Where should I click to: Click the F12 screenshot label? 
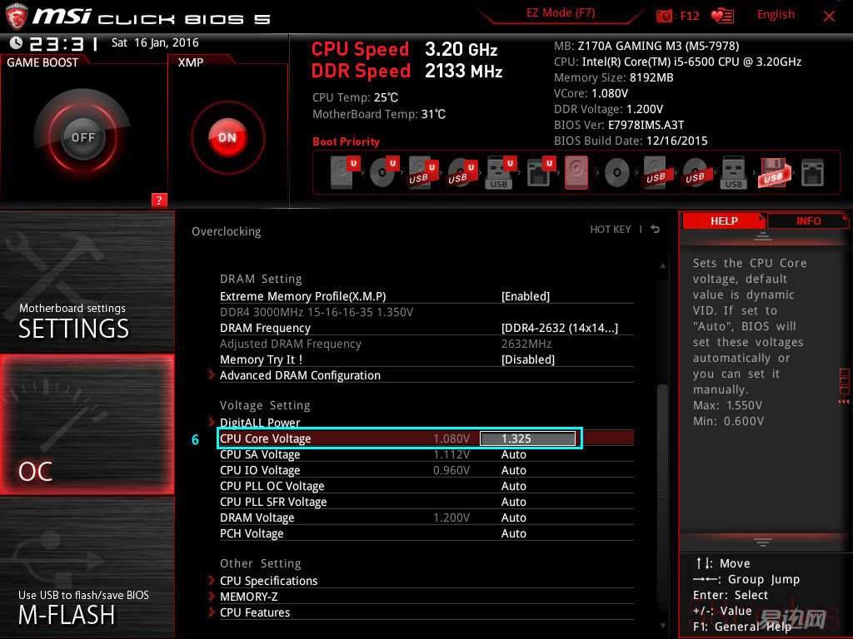(689, 16)
